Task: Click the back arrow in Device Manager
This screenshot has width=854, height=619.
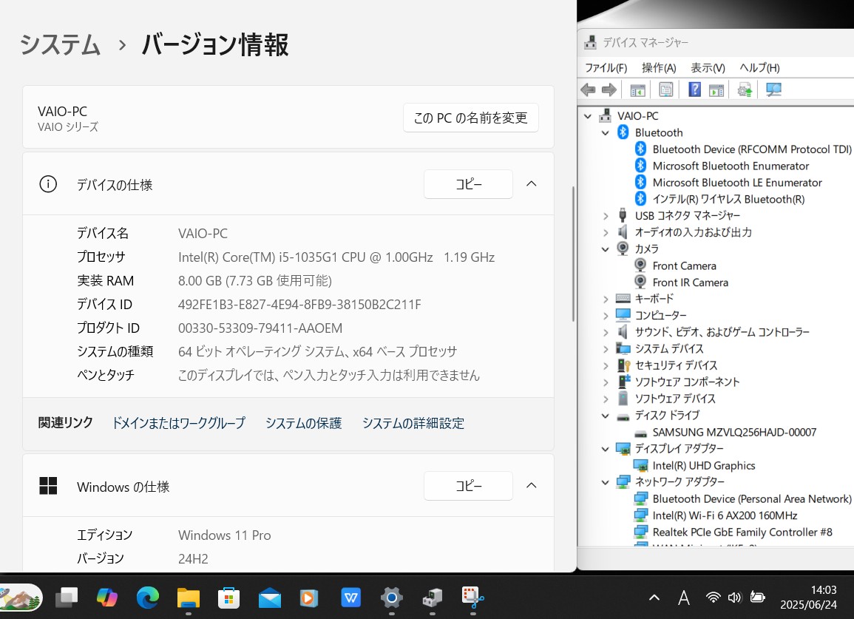Action: (588, 89)
